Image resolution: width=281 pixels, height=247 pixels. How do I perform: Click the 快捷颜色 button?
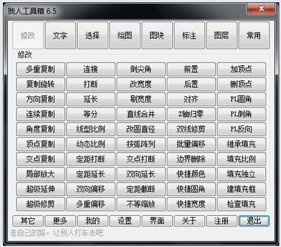pos(191,174)
